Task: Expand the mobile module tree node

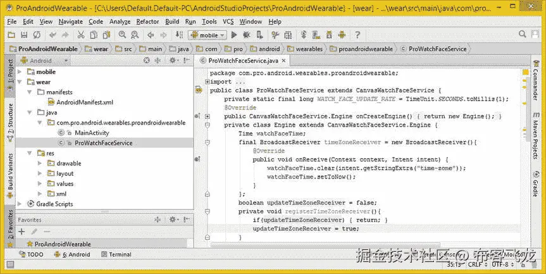Action: click(20, 72)
